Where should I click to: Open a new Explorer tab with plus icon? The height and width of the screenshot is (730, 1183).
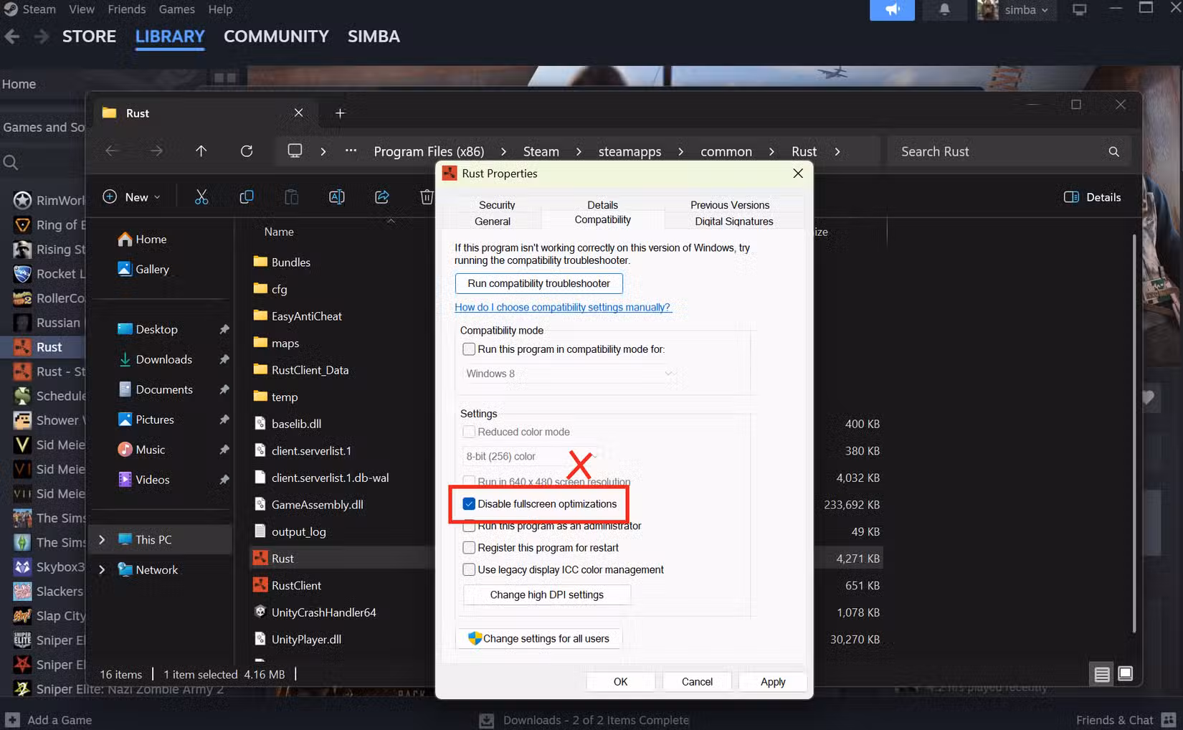point(340,113)
